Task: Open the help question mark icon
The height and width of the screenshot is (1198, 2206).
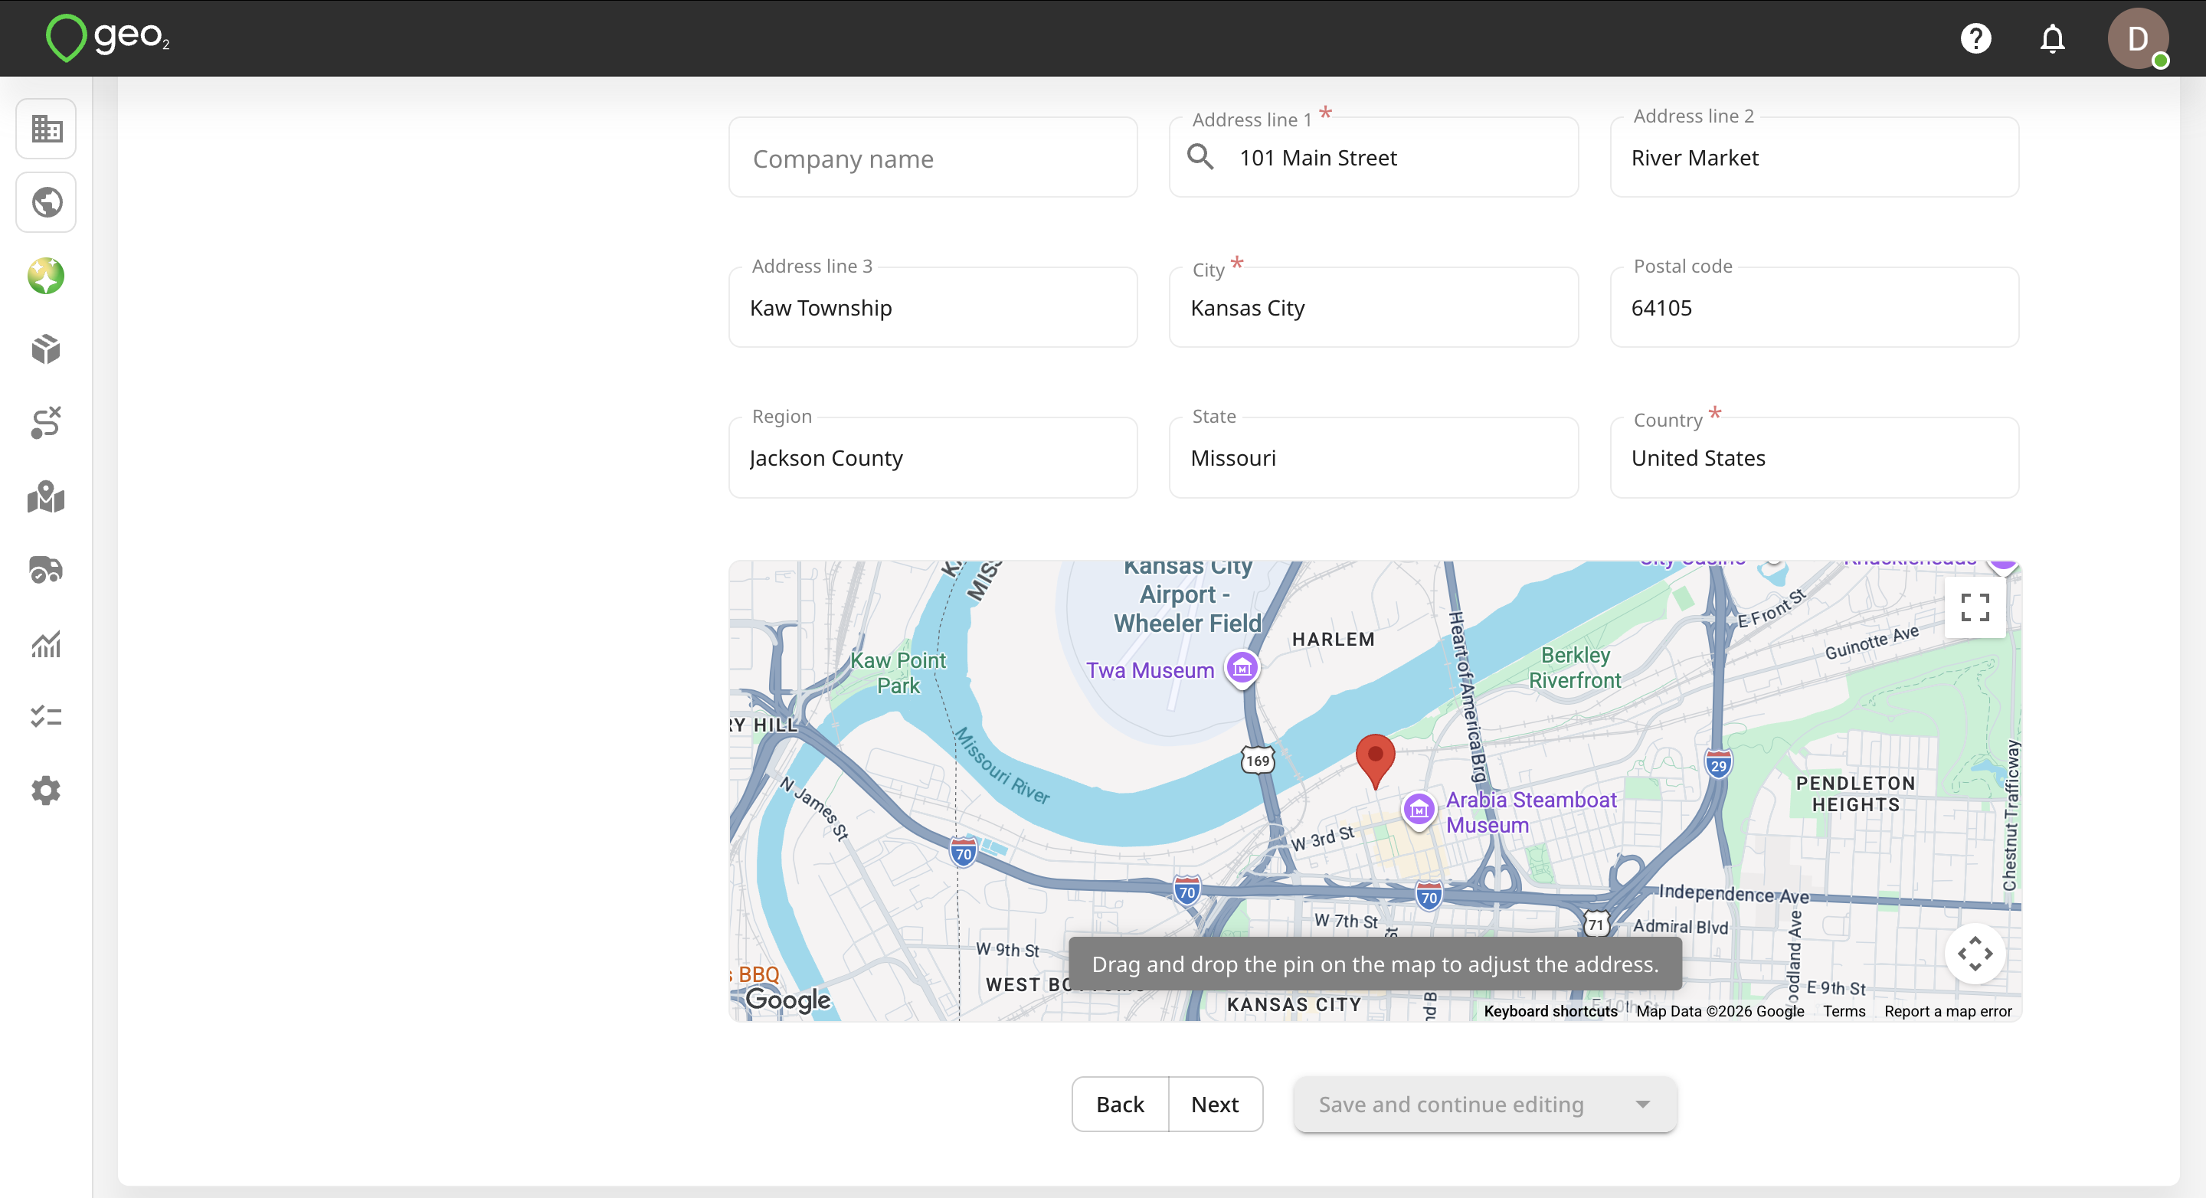Action: pyautogui.click(x=1975, y=38)
